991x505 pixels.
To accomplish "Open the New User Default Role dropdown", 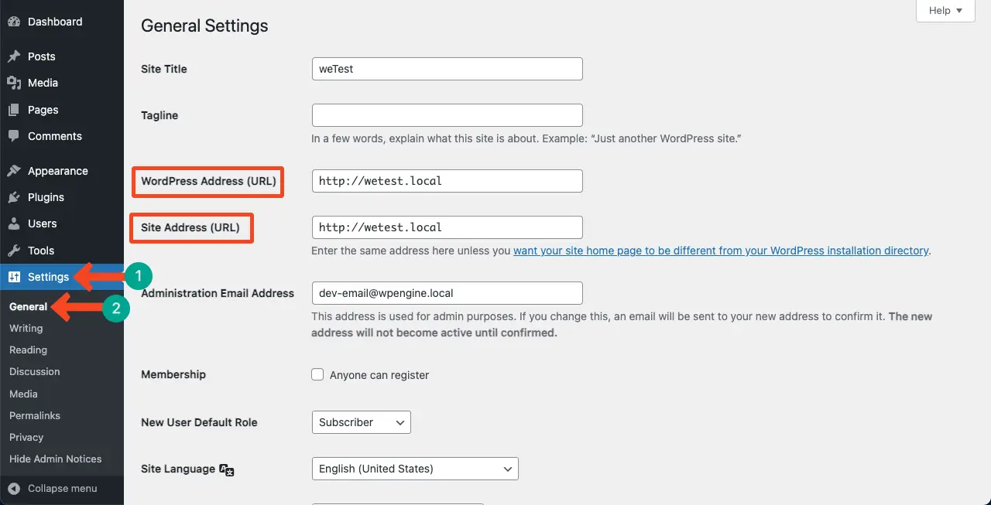I will [x=361, y=422].
